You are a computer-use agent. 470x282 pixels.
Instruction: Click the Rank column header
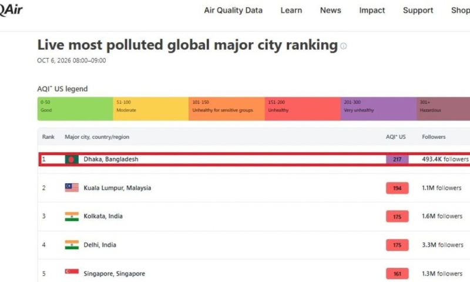(48, 137)
